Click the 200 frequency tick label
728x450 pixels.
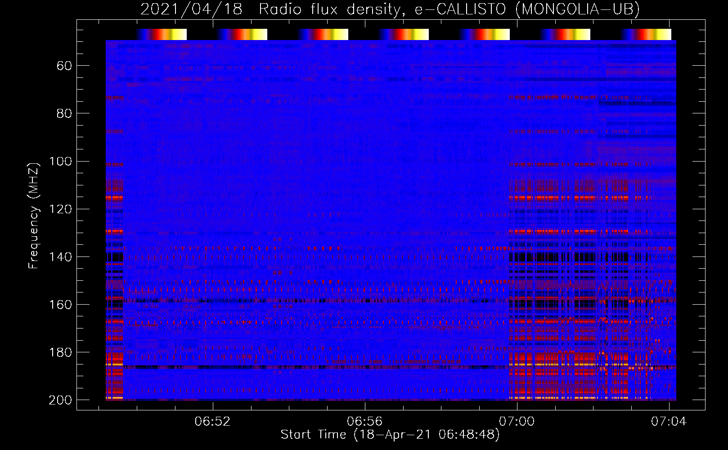(x=60, y=400)
